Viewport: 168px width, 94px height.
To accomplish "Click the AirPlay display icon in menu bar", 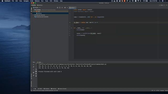I will [x=130, y=1].
